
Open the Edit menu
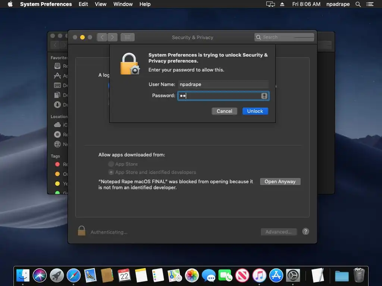(83, 4)
